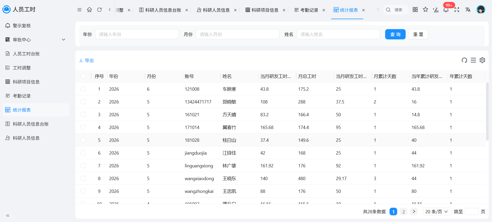This screenshot has width=492, height=222.
Task: Collapse the sidebar with double chevron
Action: point(8,216)
